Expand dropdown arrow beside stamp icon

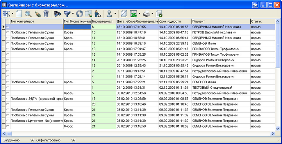[115, 14]
